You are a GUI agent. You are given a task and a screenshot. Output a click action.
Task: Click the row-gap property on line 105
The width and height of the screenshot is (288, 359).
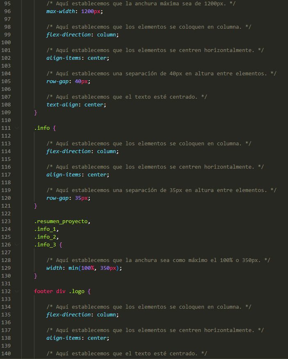click(57, 81)
